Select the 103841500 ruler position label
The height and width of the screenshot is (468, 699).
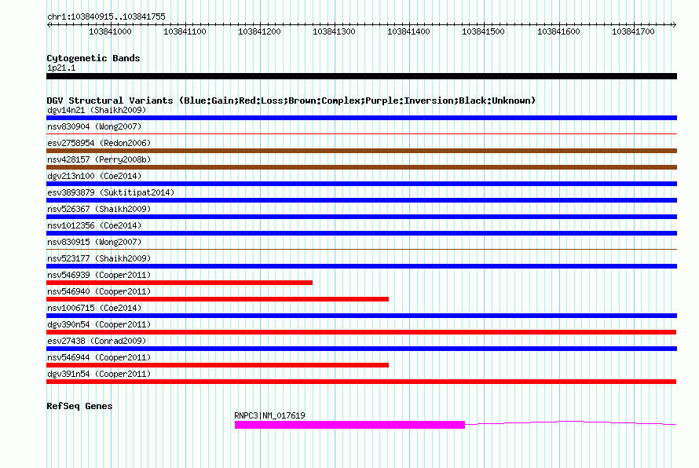point(483,31)
